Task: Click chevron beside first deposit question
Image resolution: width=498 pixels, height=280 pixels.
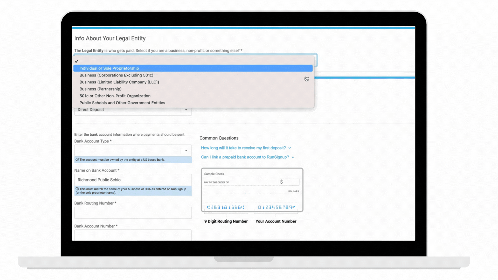Action: [290, 148]
